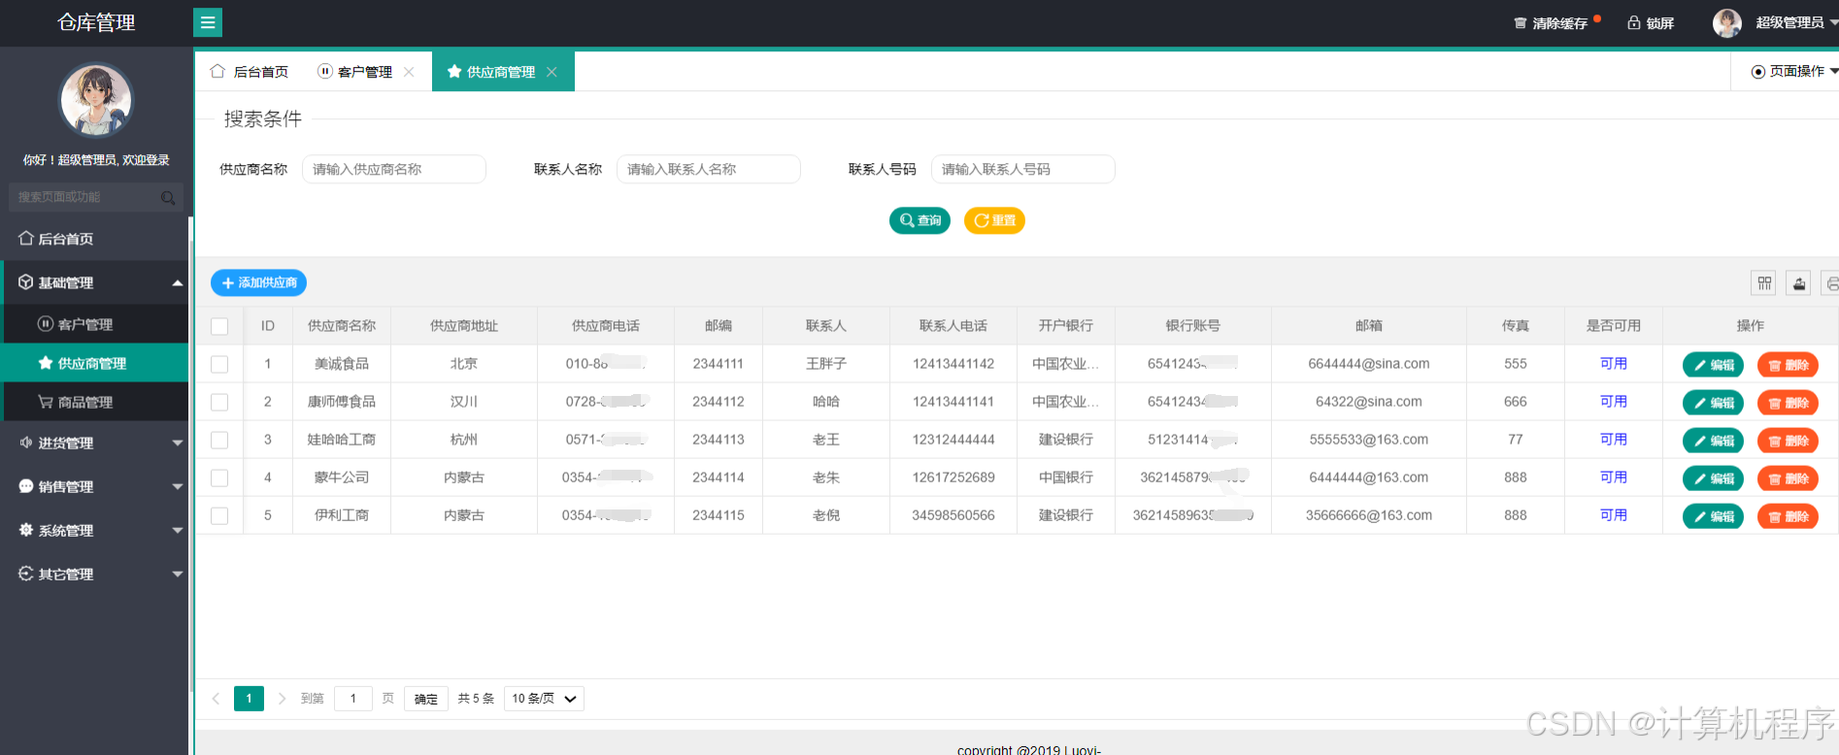Check the row for 美诚食品
1839x755 pixels.
tap(219, 364)
